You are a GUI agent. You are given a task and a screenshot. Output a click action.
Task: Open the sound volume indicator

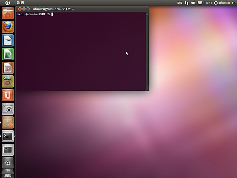click(x=193, y=3)
